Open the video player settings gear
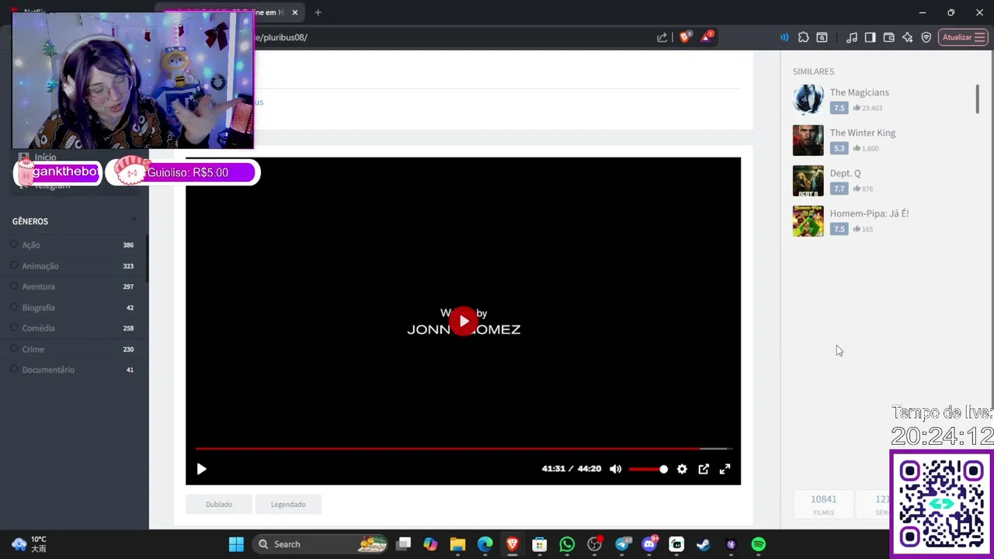994x559 pixels. click(x=682, y=469)
